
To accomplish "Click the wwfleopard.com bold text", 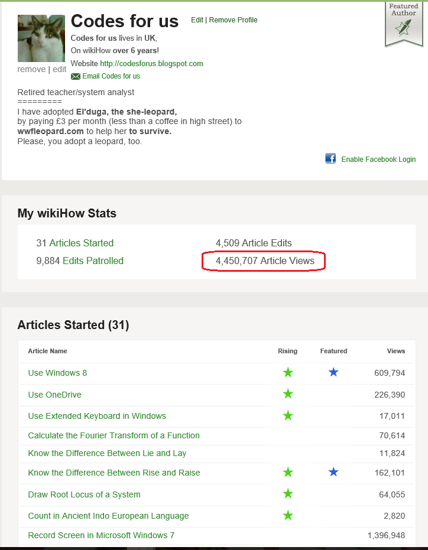I will tap(51, 131).
